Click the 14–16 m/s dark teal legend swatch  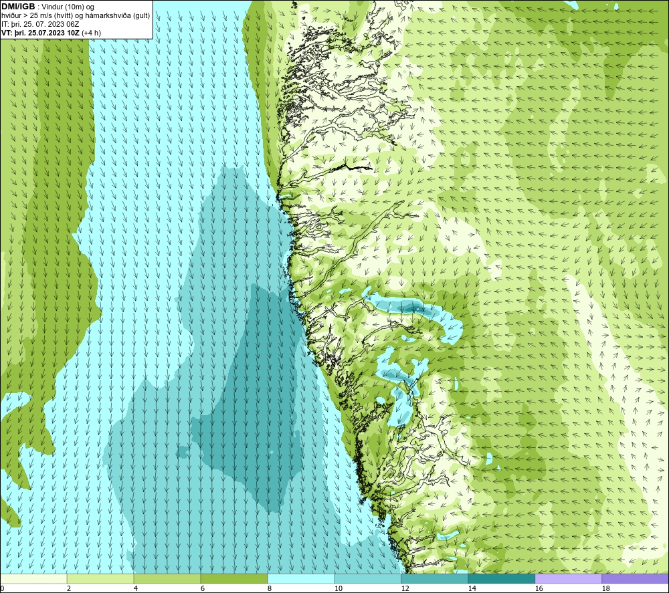(x=501, y=578)
